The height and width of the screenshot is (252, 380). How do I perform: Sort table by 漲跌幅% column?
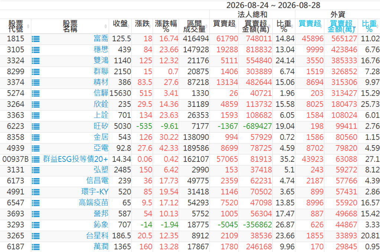[x=166, y=26]
